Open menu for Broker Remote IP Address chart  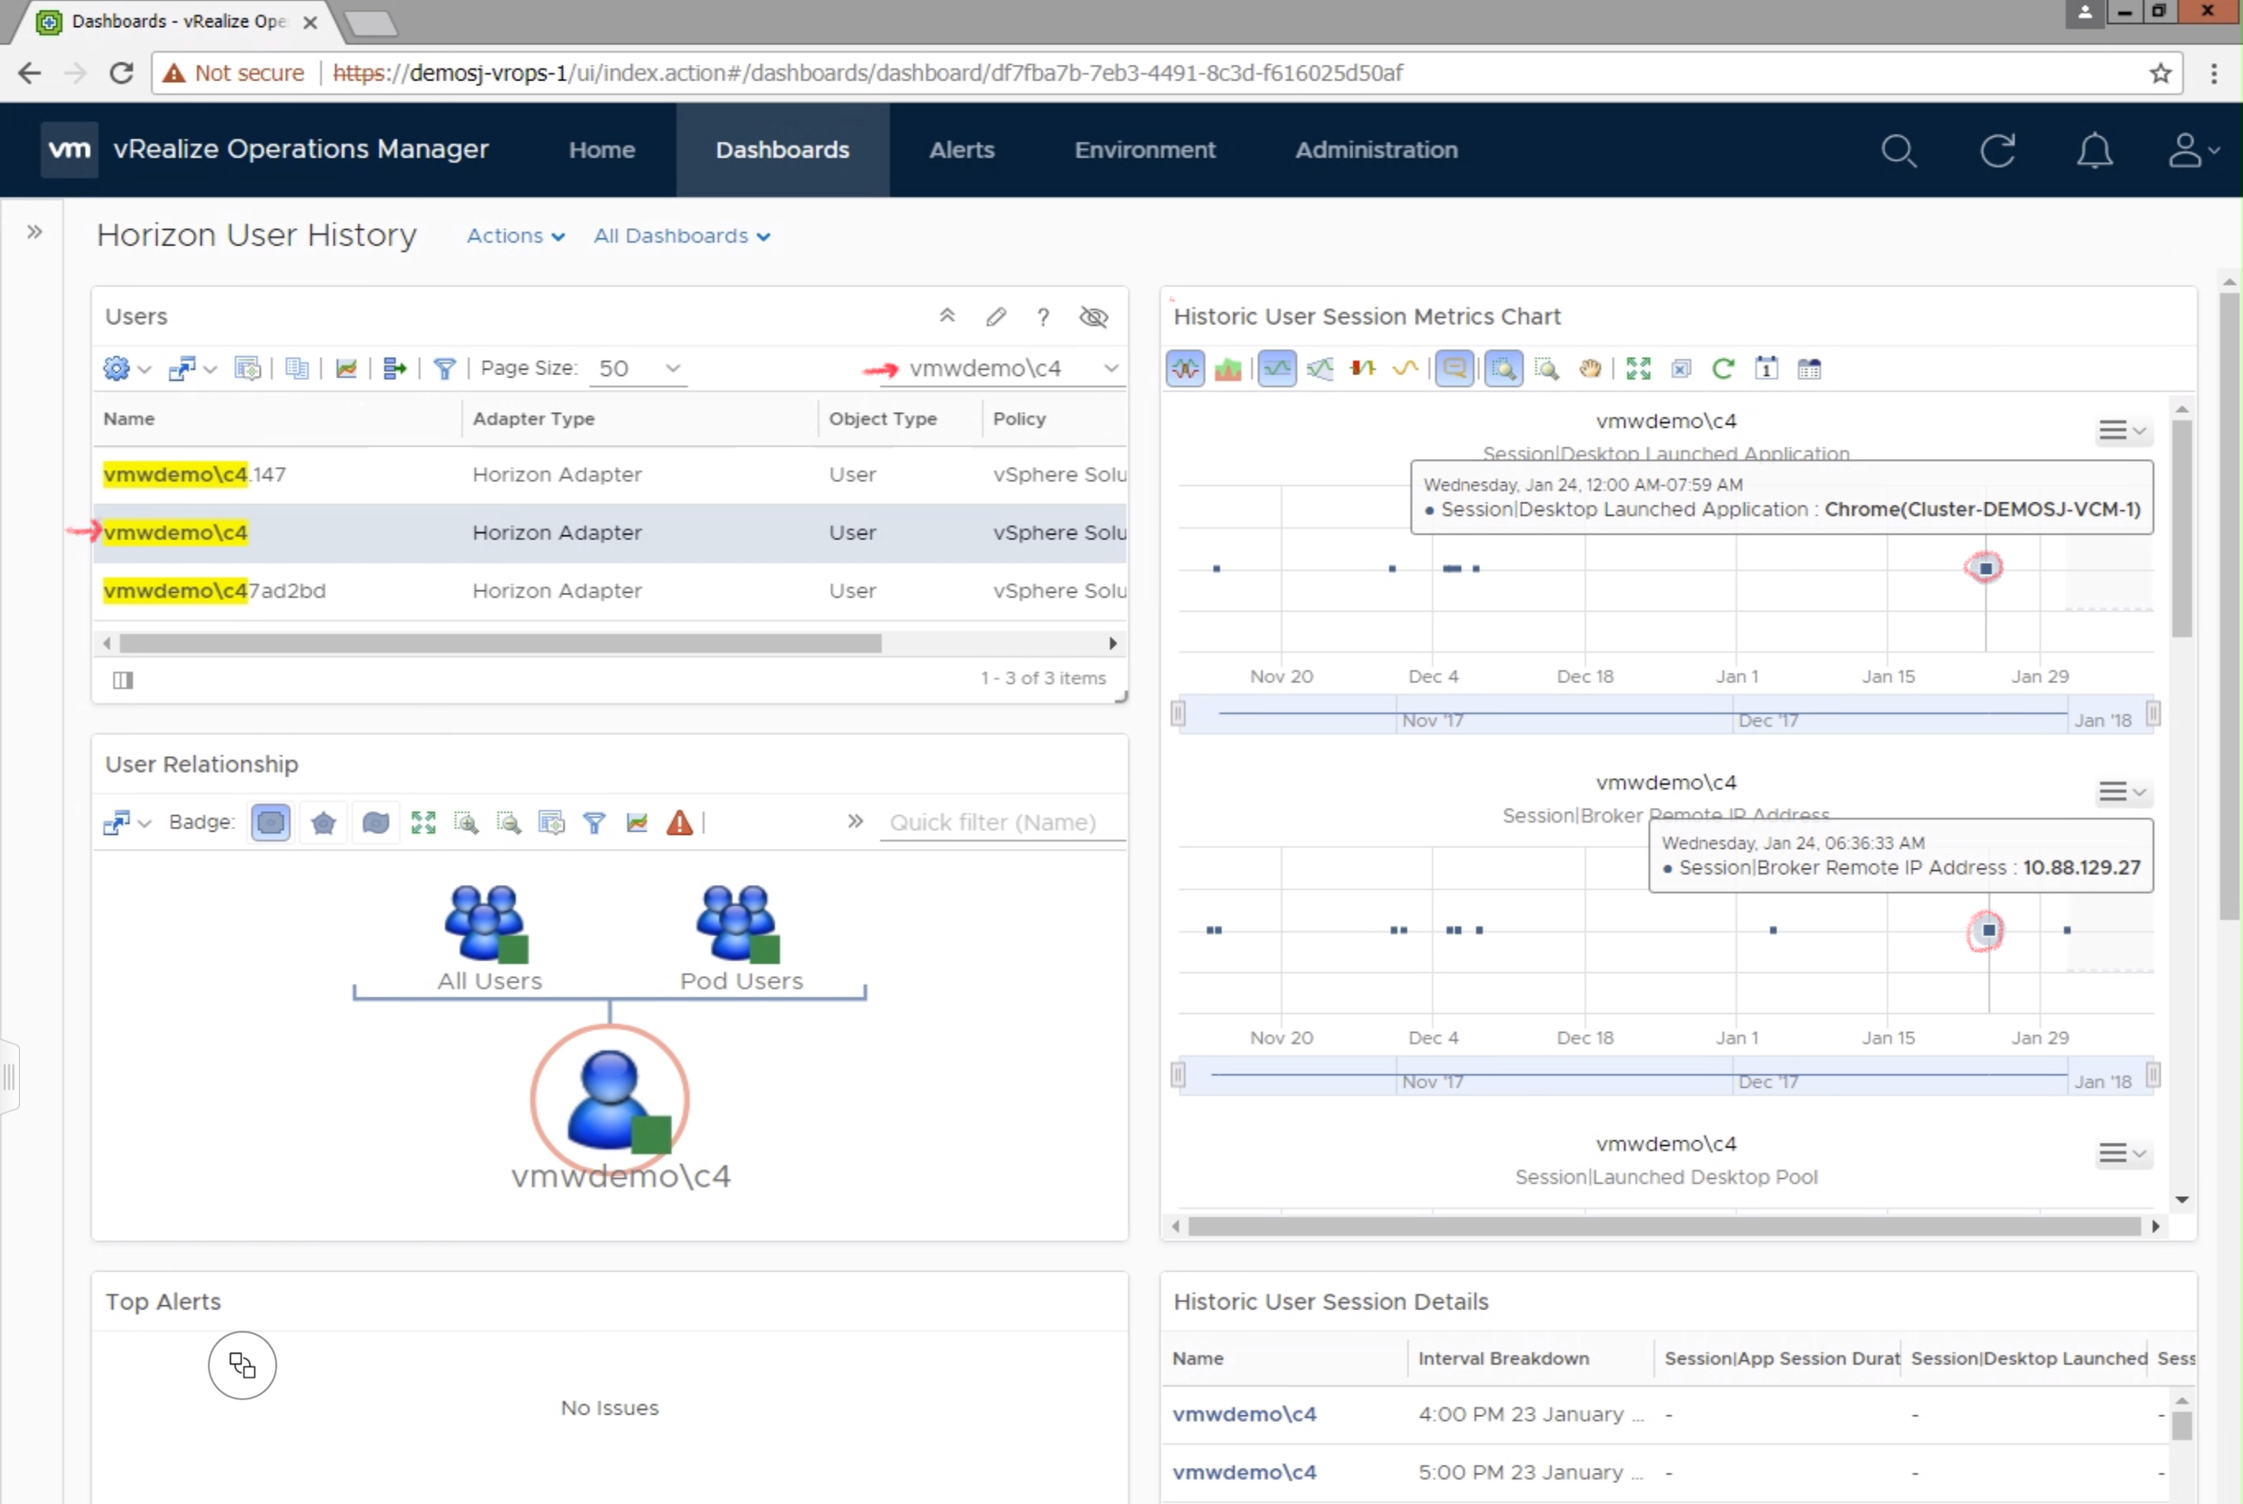[x=2122, y=792]
